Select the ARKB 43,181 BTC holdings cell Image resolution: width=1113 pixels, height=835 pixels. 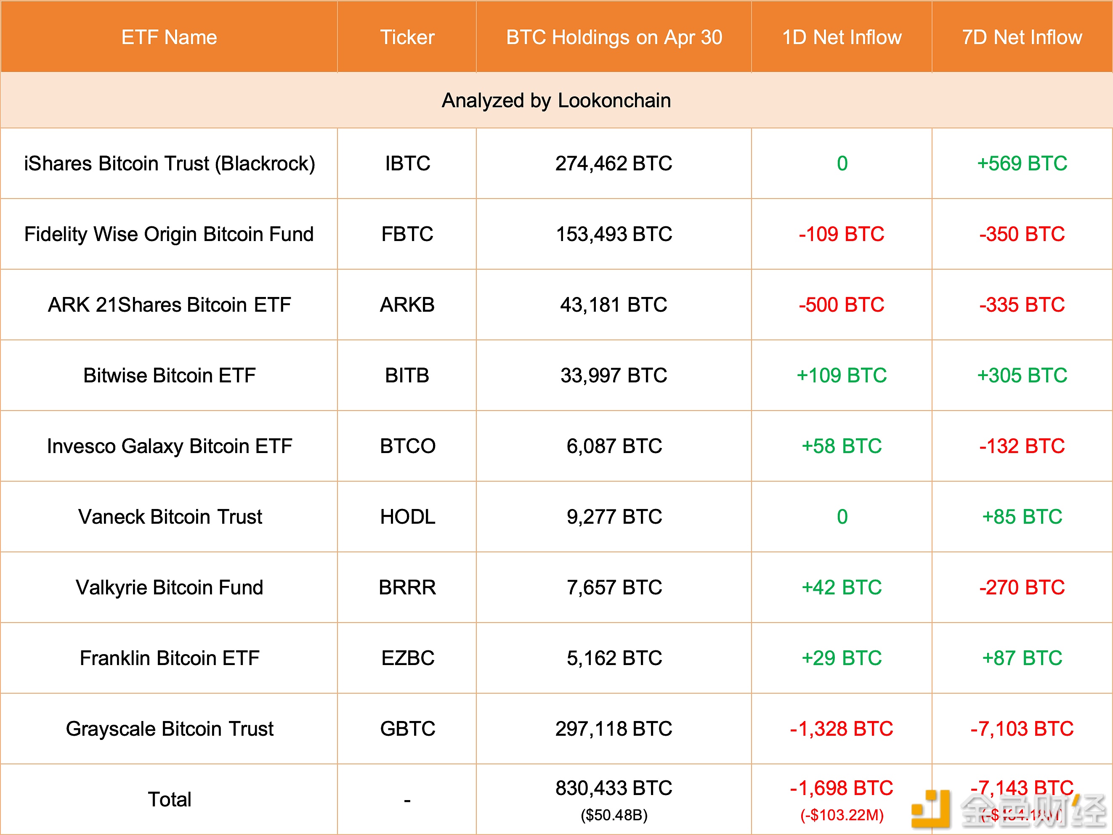(614, 305)
